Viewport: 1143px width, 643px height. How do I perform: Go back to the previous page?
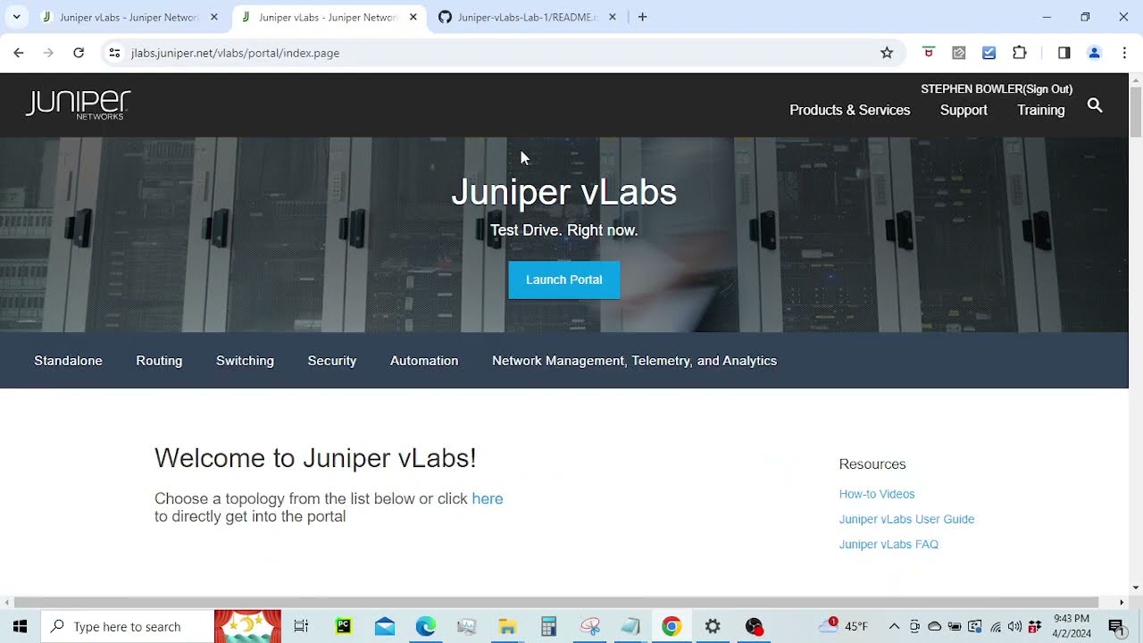coord(19,53)
